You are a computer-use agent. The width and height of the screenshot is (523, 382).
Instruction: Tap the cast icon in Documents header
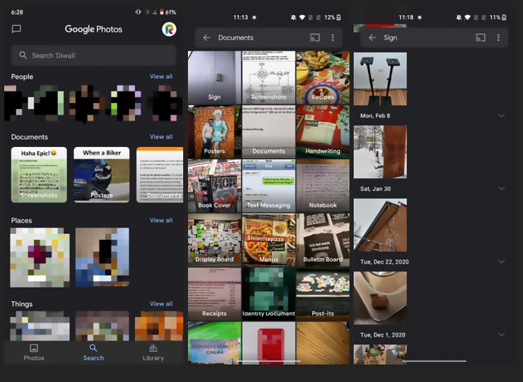point(315,38)
